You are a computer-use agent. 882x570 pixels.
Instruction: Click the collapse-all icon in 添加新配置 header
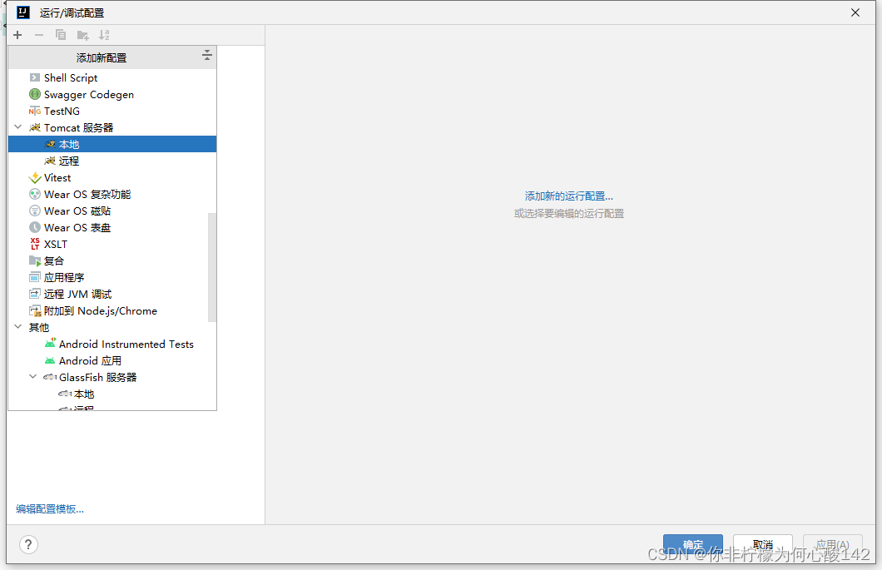[x=206, y=55]
